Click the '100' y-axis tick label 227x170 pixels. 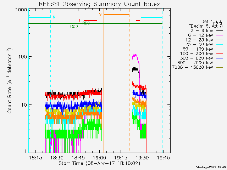pos(23,57)
